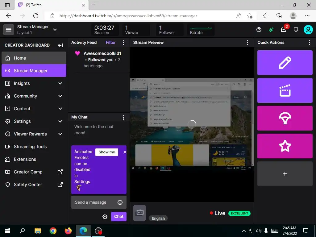
Task: Open Quick Actions options menu
Action: [x=309, y=42]
